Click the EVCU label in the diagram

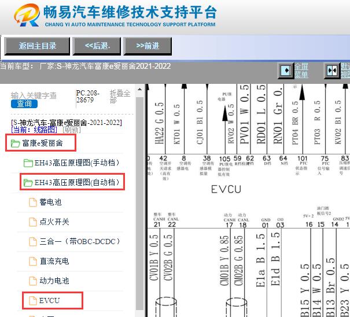click(226, 189)
